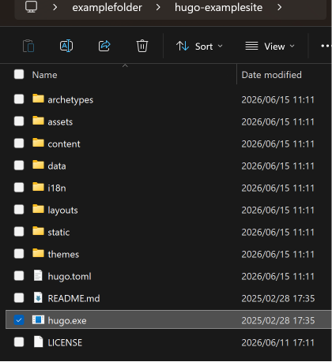Select the layouts folder name
The width and height of the screenshot is (332, 362).
62,211
